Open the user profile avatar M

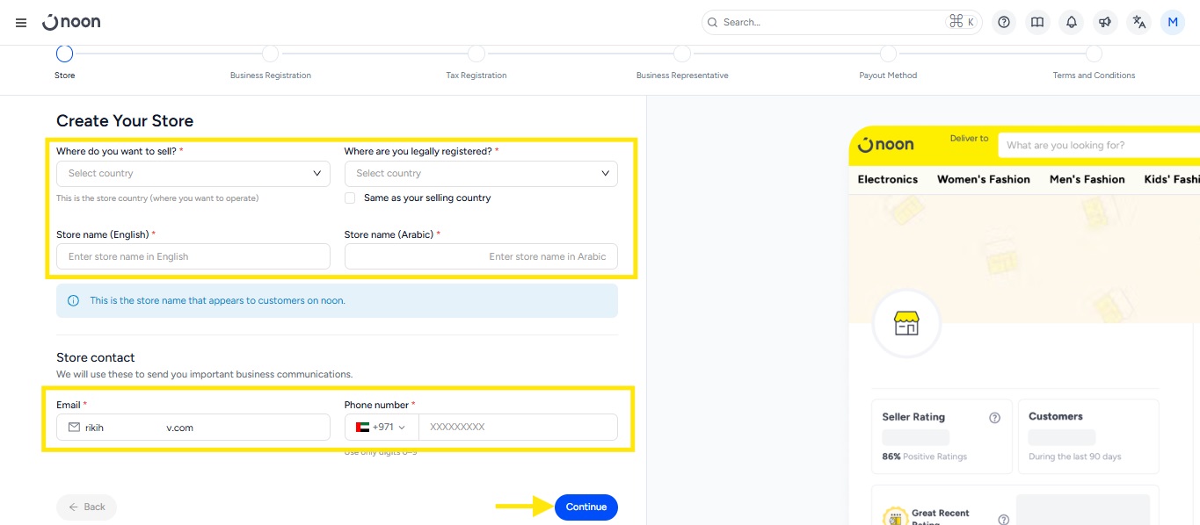pyautogui.click(x=1173, y=23)
